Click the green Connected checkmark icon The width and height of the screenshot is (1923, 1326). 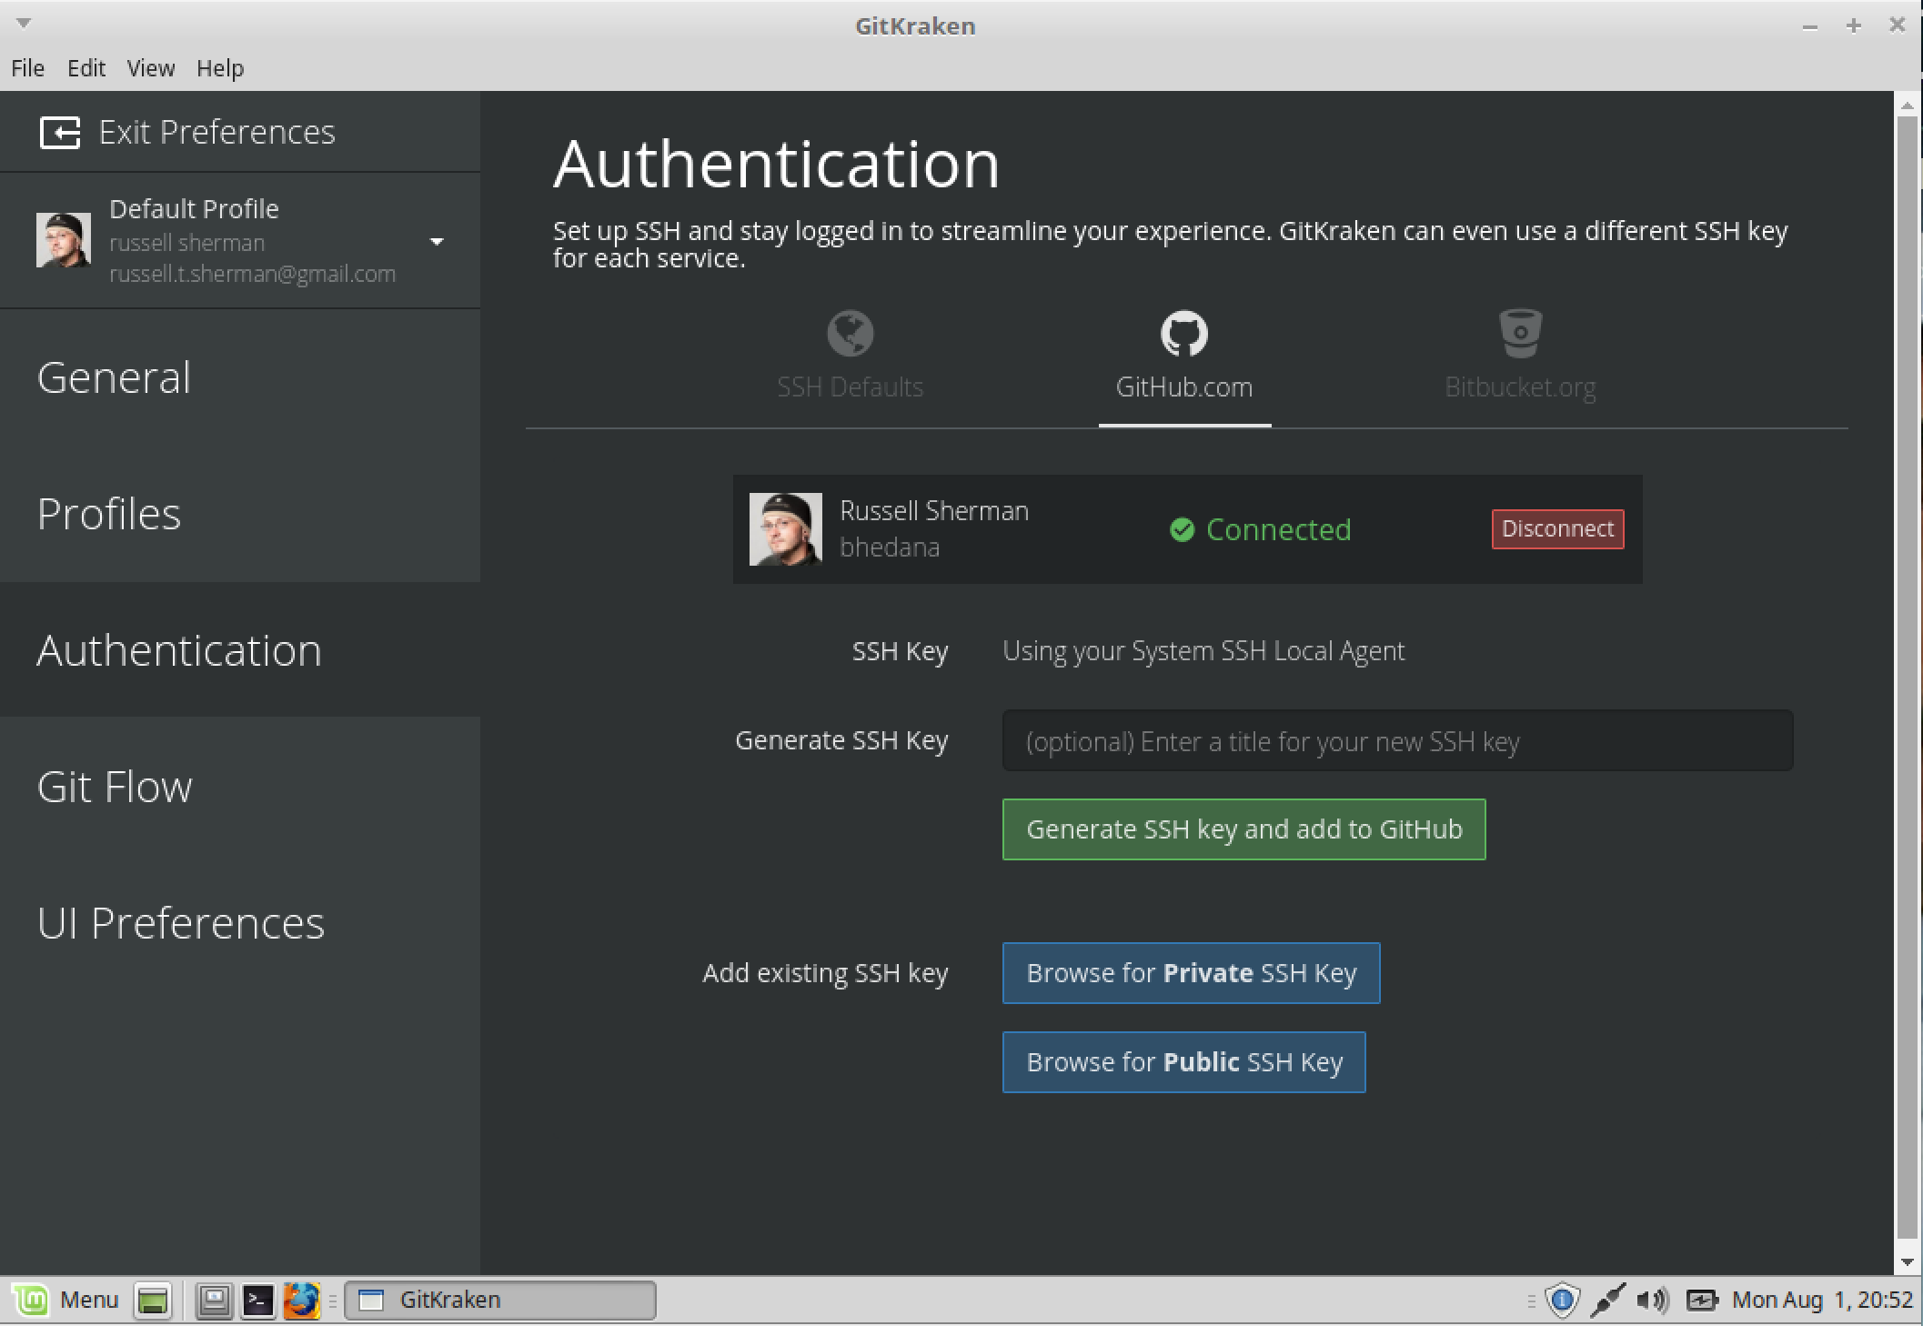pos(1182,529)
